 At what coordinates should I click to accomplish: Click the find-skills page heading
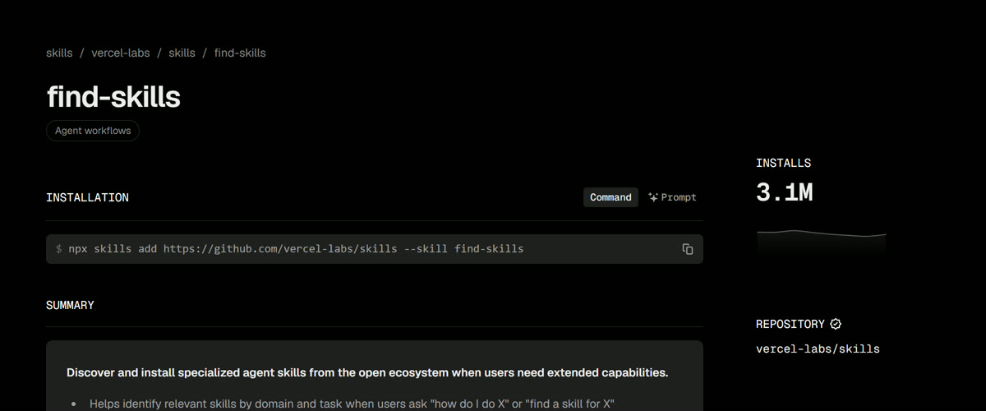point(113,97)
